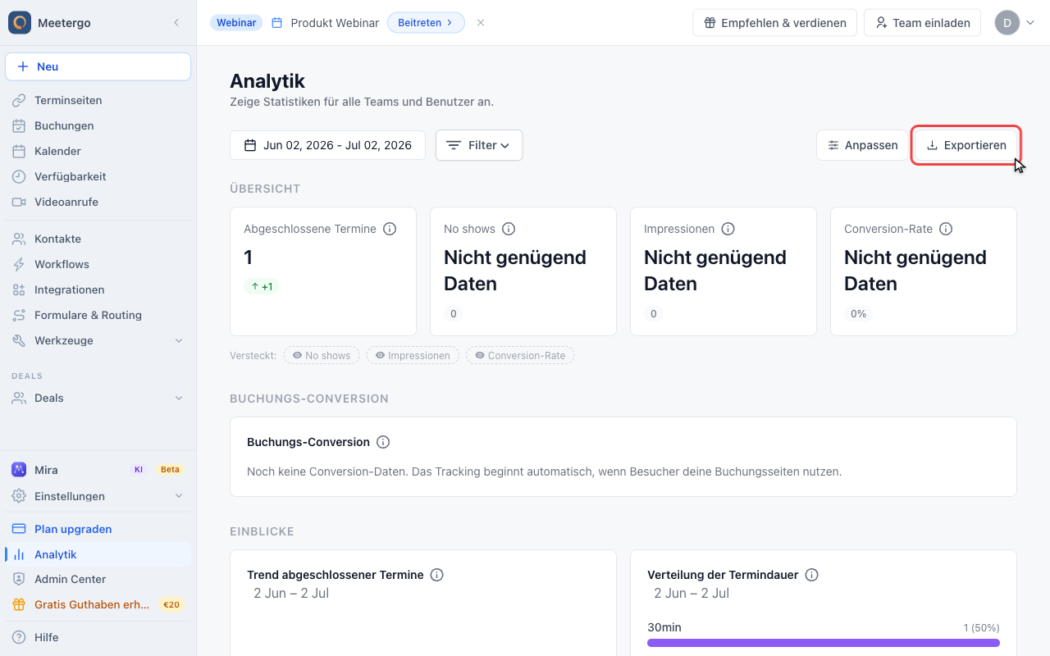Open the Filter dropdown
Image resolution: width=1050 pixels, height=656 pixels.
479,145
